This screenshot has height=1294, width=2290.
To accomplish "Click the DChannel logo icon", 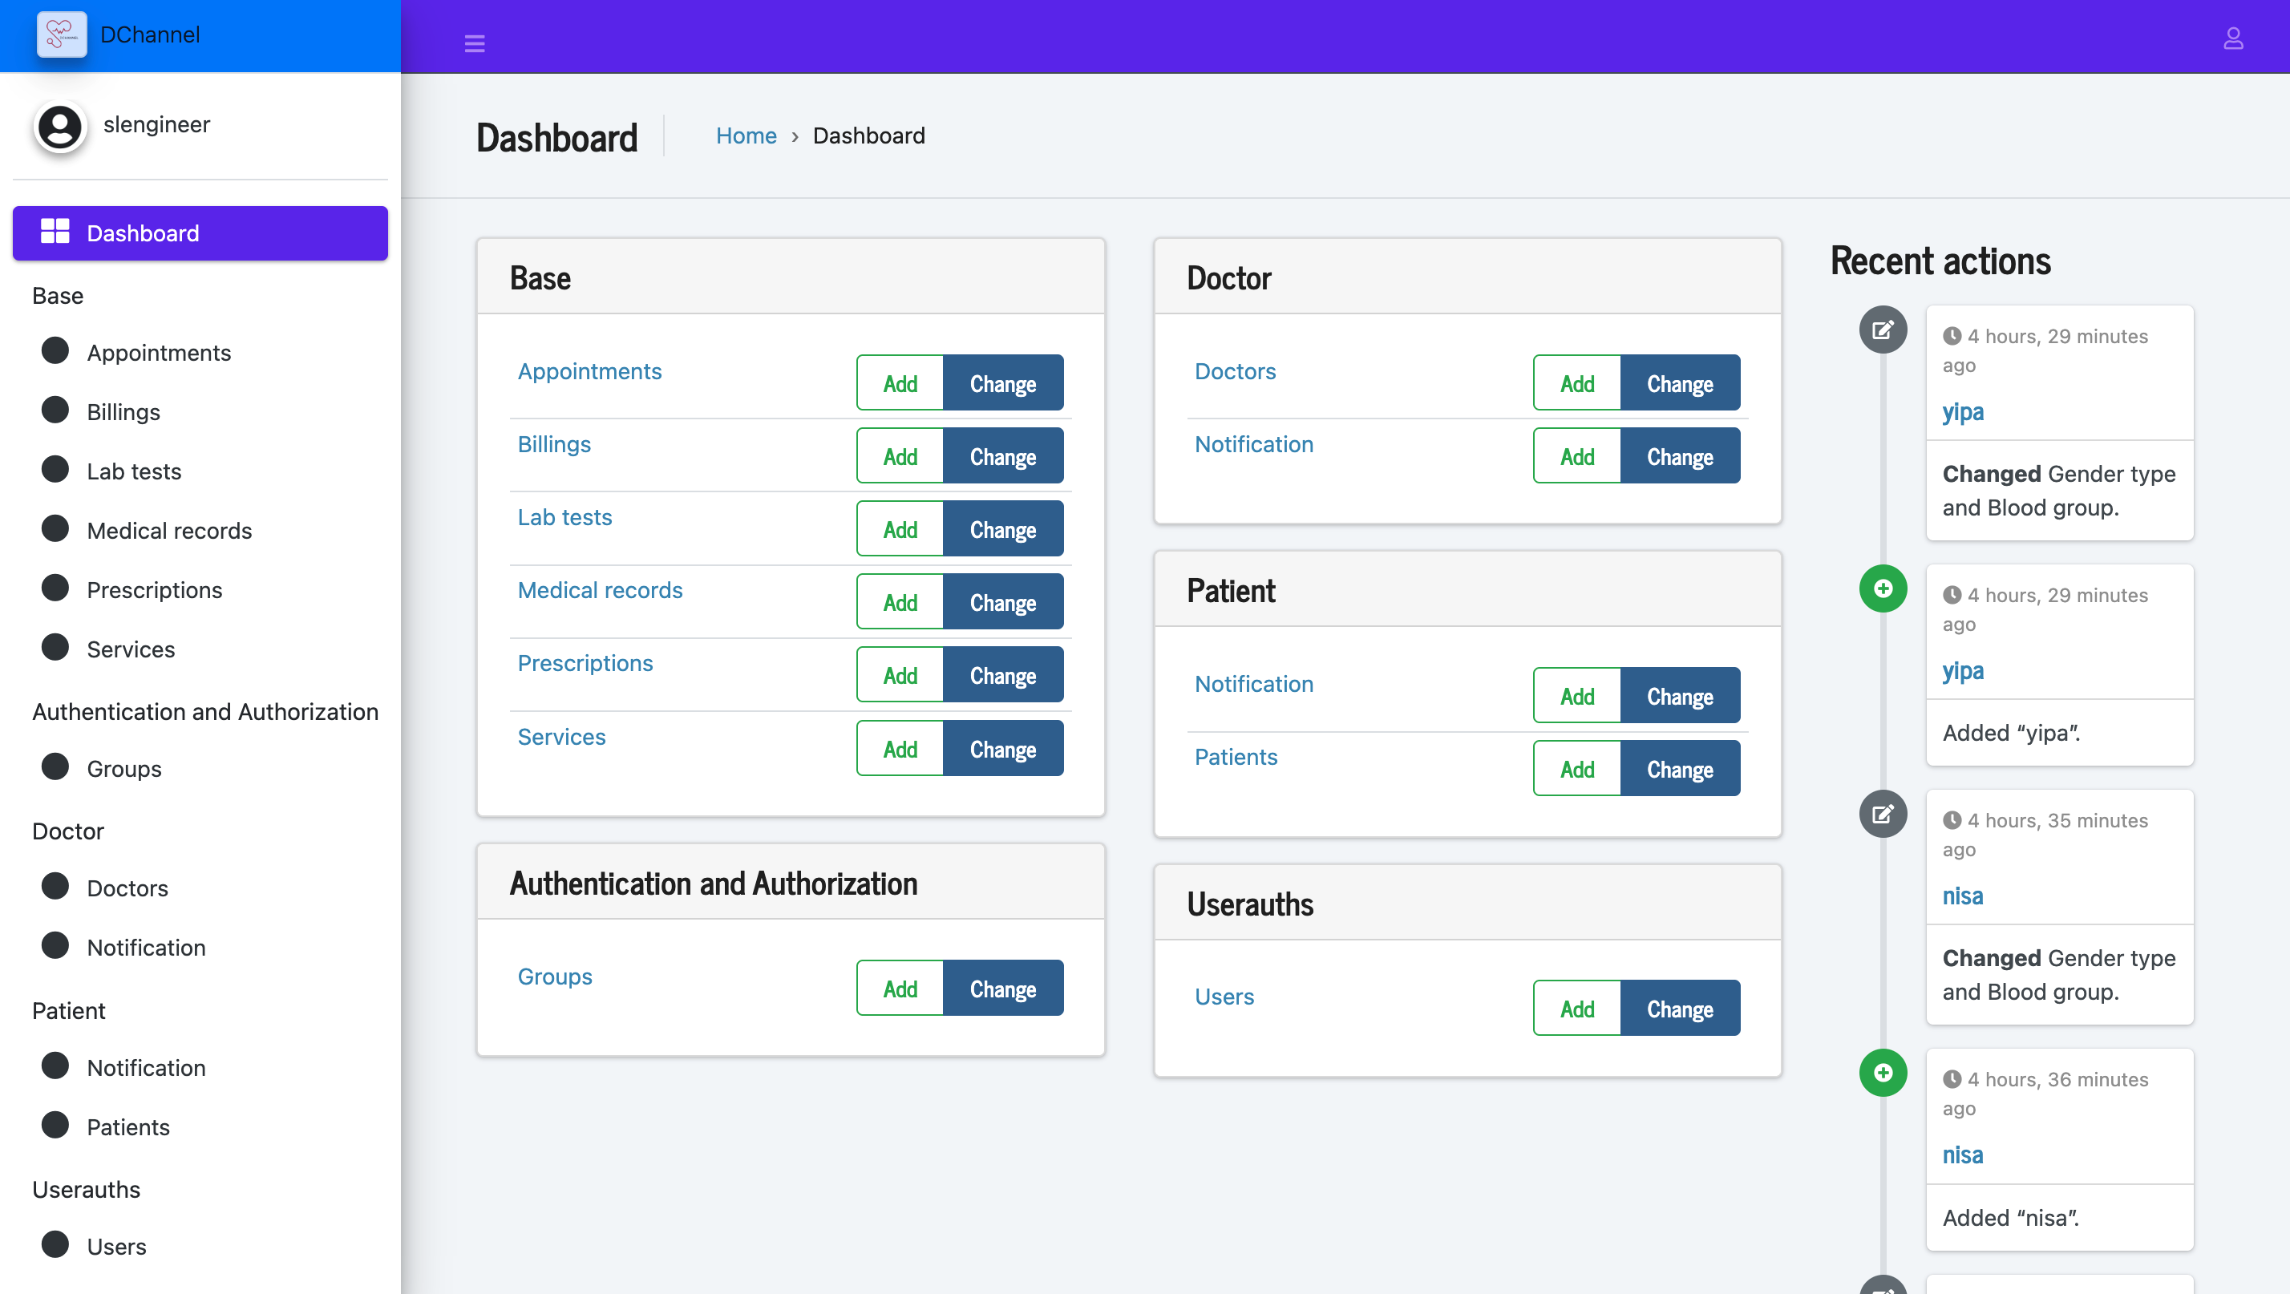I will 61,34.
